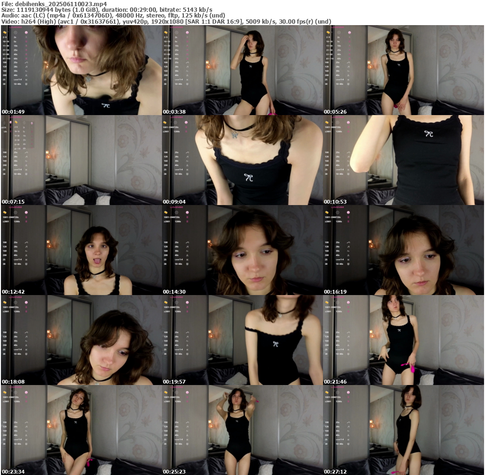Open the thumbnail stamped 00:01:49

tap(81, 70)
